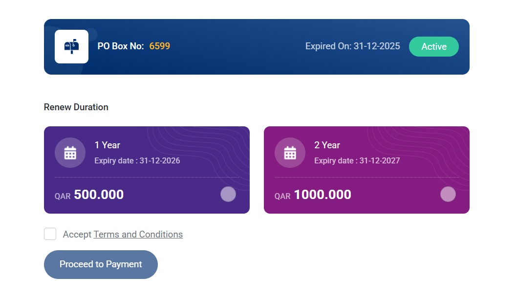Viewport: 517px width, 298px height.
Task: Click the "PO Box No:" label
Action: click(121, 46)
